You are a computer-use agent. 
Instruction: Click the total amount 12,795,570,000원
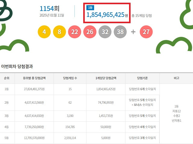pyautogui.click(x=34, y=138)
